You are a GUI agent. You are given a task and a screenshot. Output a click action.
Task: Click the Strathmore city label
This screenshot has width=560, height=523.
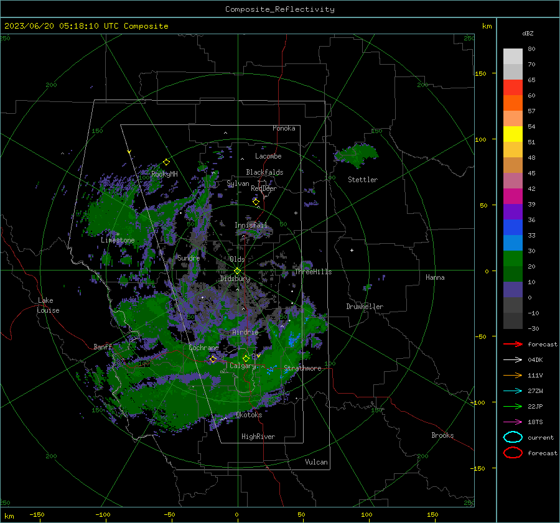302,368
